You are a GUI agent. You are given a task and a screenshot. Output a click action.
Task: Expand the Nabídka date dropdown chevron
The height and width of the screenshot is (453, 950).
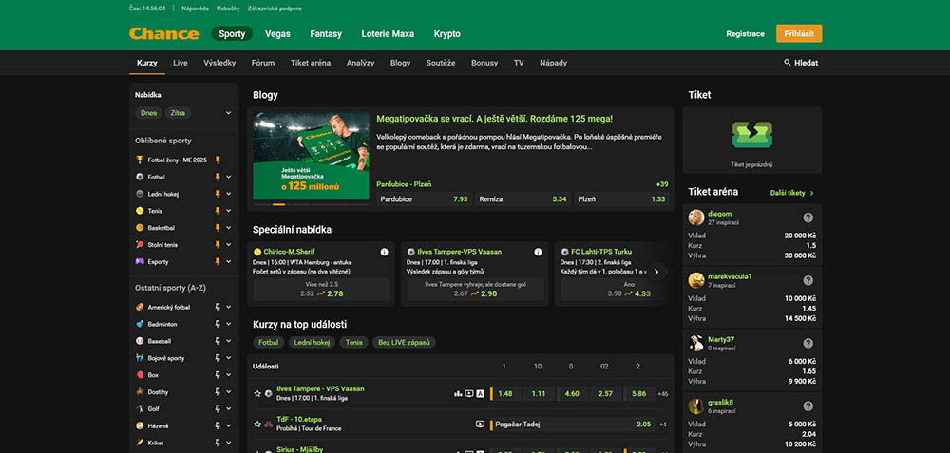click(x=228, y=113)
